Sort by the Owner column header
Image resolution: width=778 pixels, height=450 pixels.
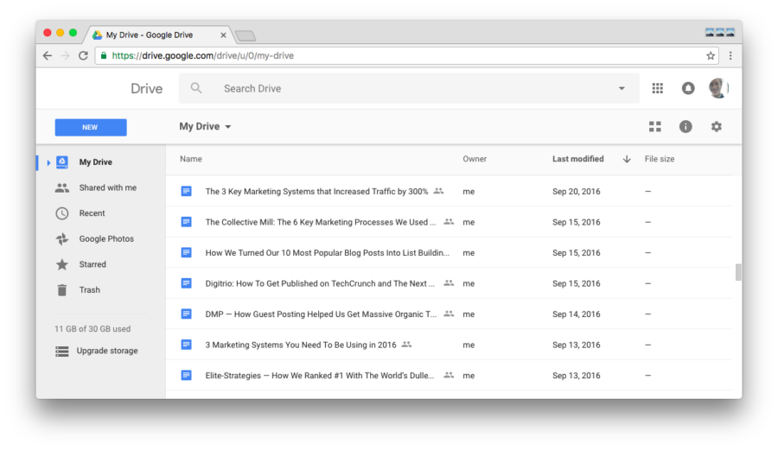(x=475, y=159)
